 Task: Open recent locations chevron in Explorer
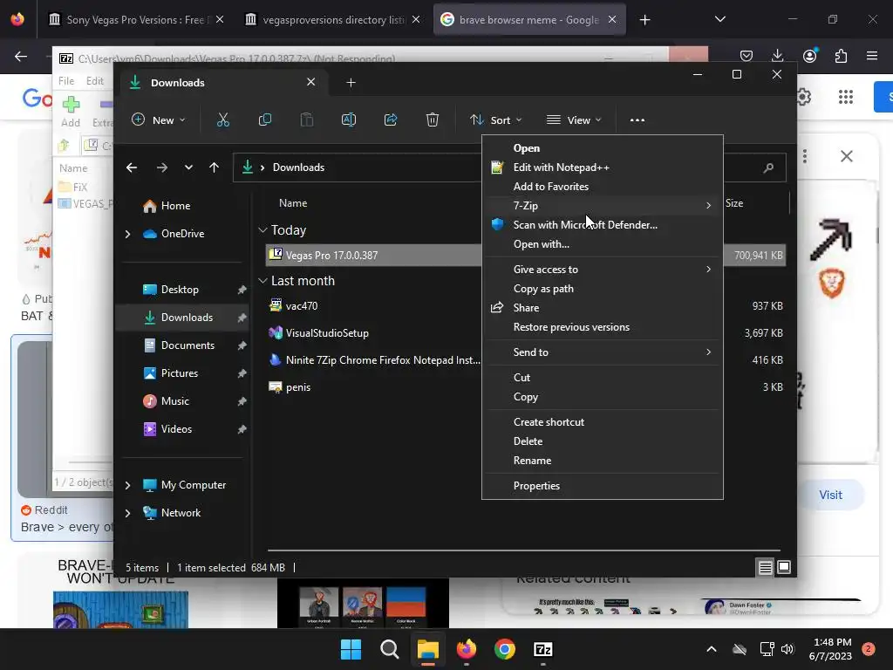[x=188, y=167]
